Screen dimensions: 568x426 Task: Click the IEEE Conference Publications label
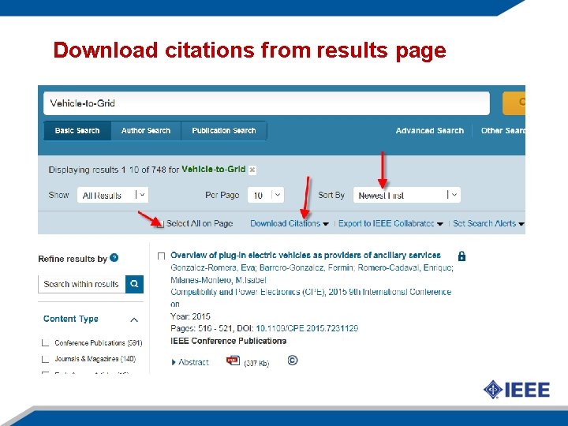point(228,341)
